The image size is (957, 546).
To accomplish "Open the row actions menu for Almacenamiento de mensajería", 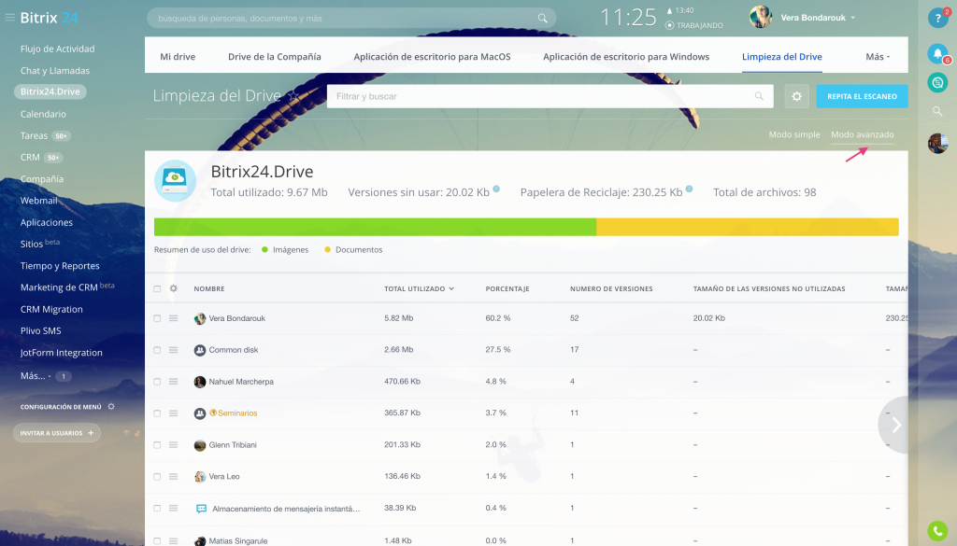I will click(x=173, y=509).
